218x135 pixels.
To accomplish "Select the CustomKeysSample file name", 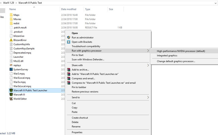I will point(24,49).
